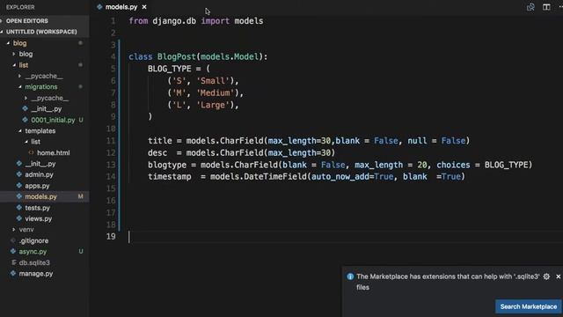This screenshot has height=317, width=563.
Task: Click the EXPLORER panel title
Action: pos(20,7)
